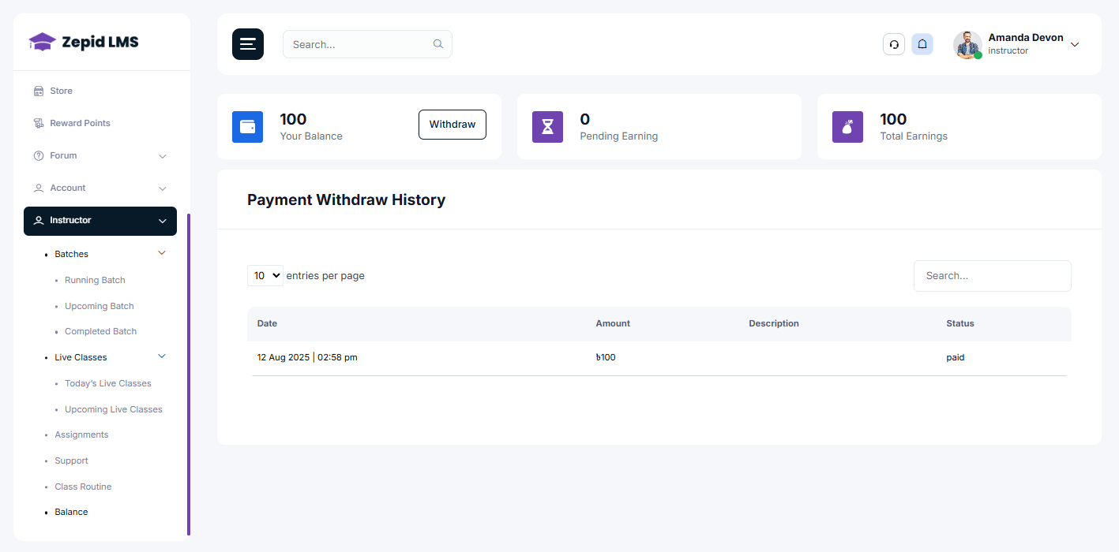Image resolution: width=1119 pixels, height=552 pixels.
Task: Click the table search field
Action: (992, 275)
